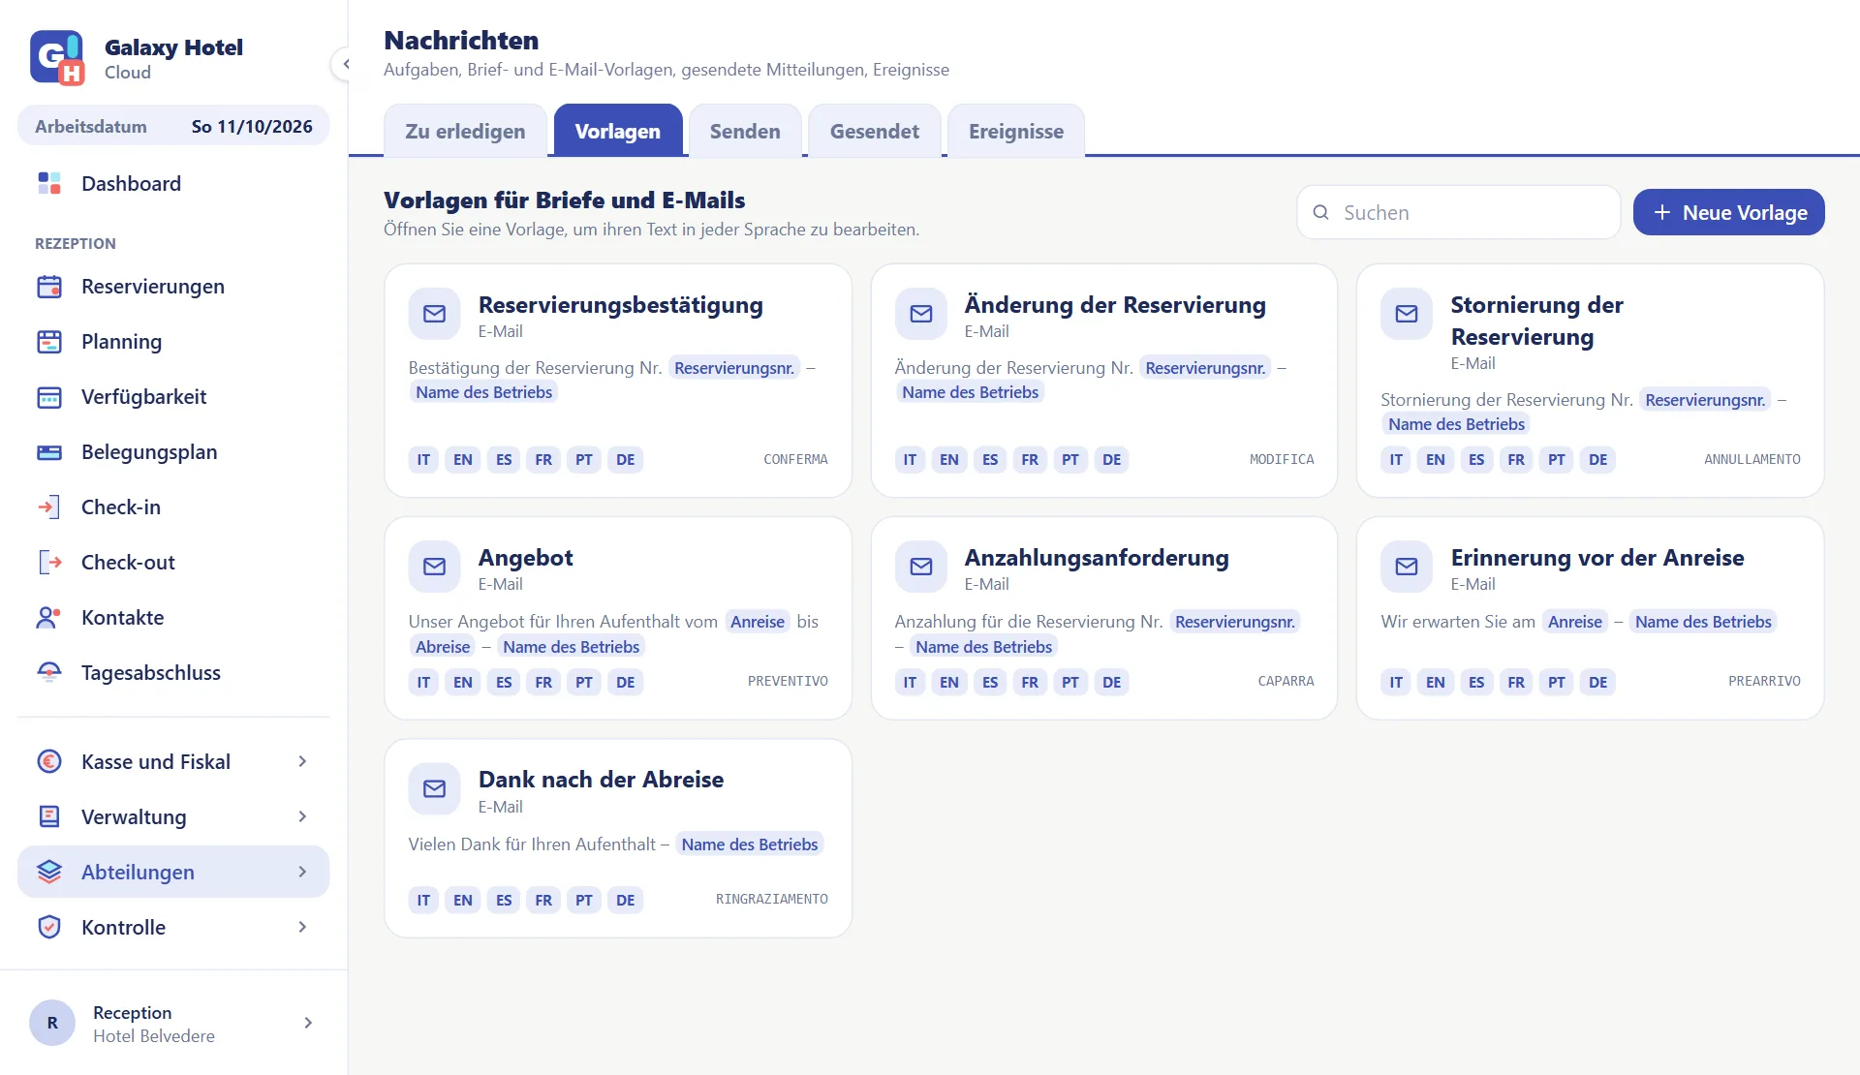
Task: Click the Verwaltung icon
Action: pos(49,816)
